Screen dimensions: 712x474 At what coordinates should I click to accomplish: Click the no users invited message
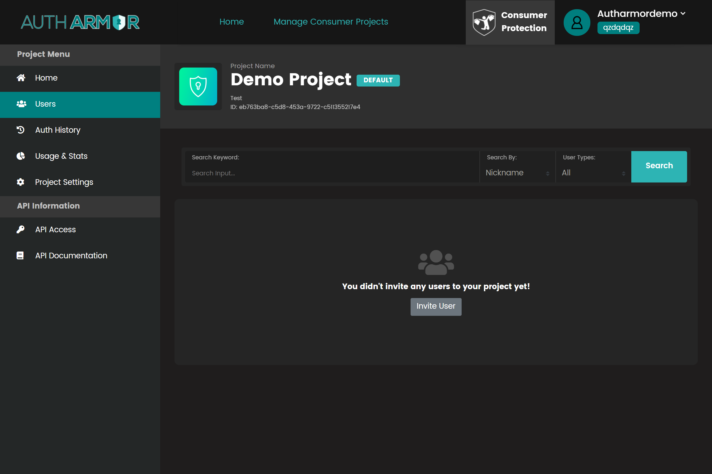[436, 286]
